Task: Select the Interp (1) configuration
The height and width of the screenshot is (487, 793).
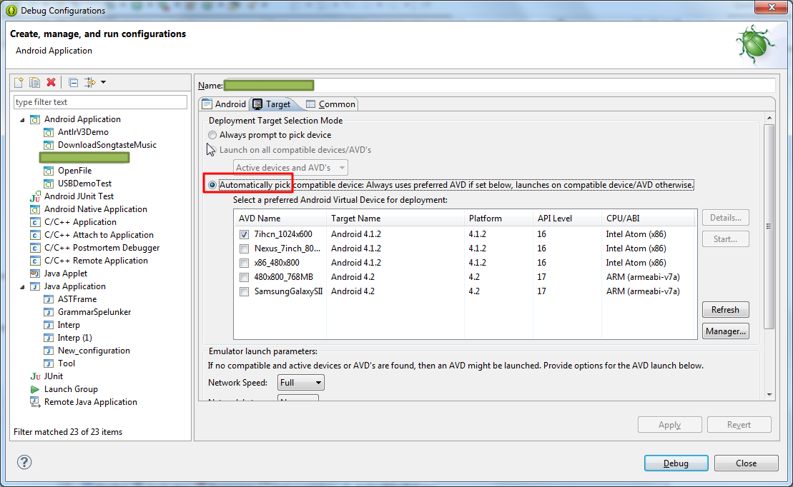Action: click(75, 338)
